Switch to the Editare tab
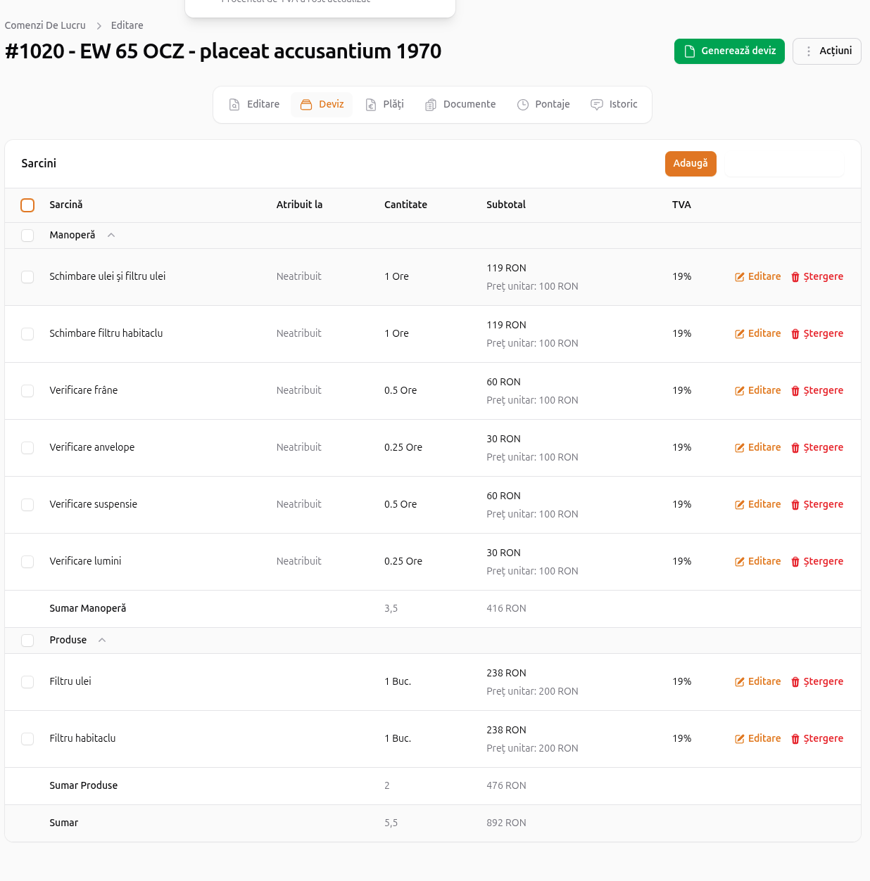Image resolution: width=870 pixels, height=881 pixels. pyautogui.click(x=254, y=105)
